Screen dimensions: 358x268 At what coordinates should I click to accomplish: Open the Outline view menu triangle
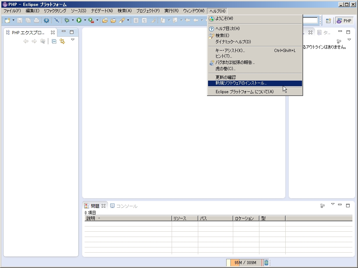[x=349, y=40]
